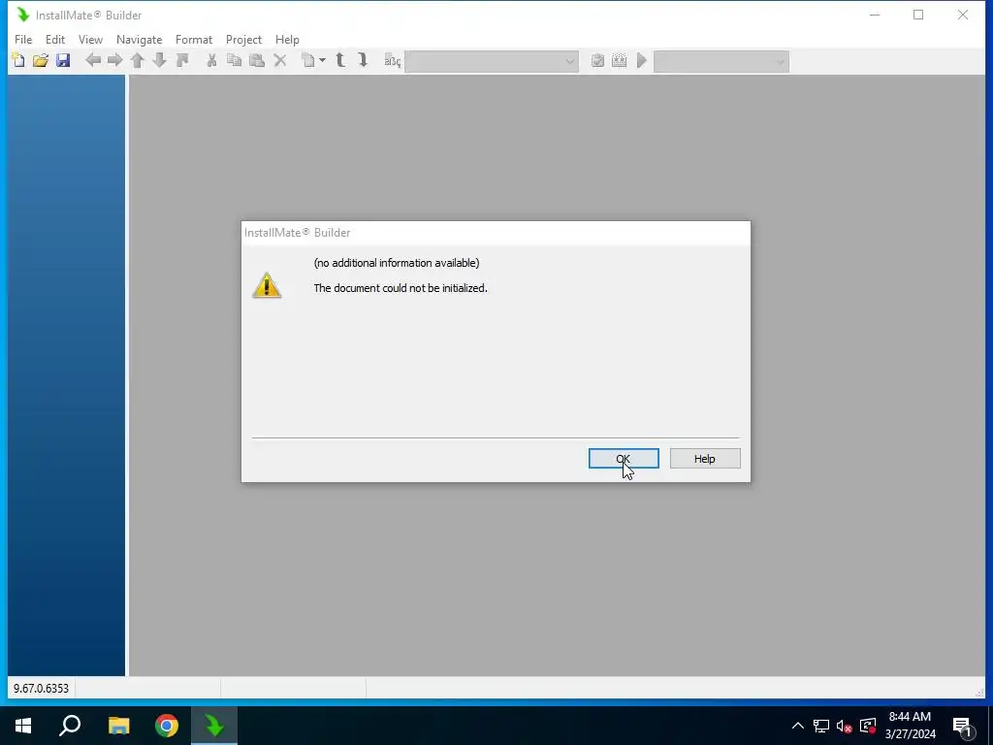Open the language combo box in toolbar
The image size is (993, 745).
[x=492, y=61]
